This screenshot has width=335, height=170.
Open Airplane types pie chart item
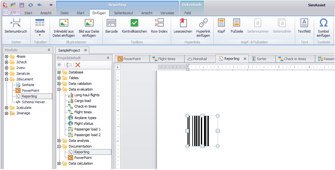(x=85, y=118)
